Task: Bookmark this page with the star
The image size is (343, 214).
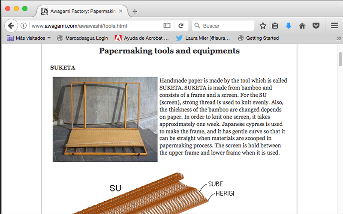Action: tap(263, 26)
